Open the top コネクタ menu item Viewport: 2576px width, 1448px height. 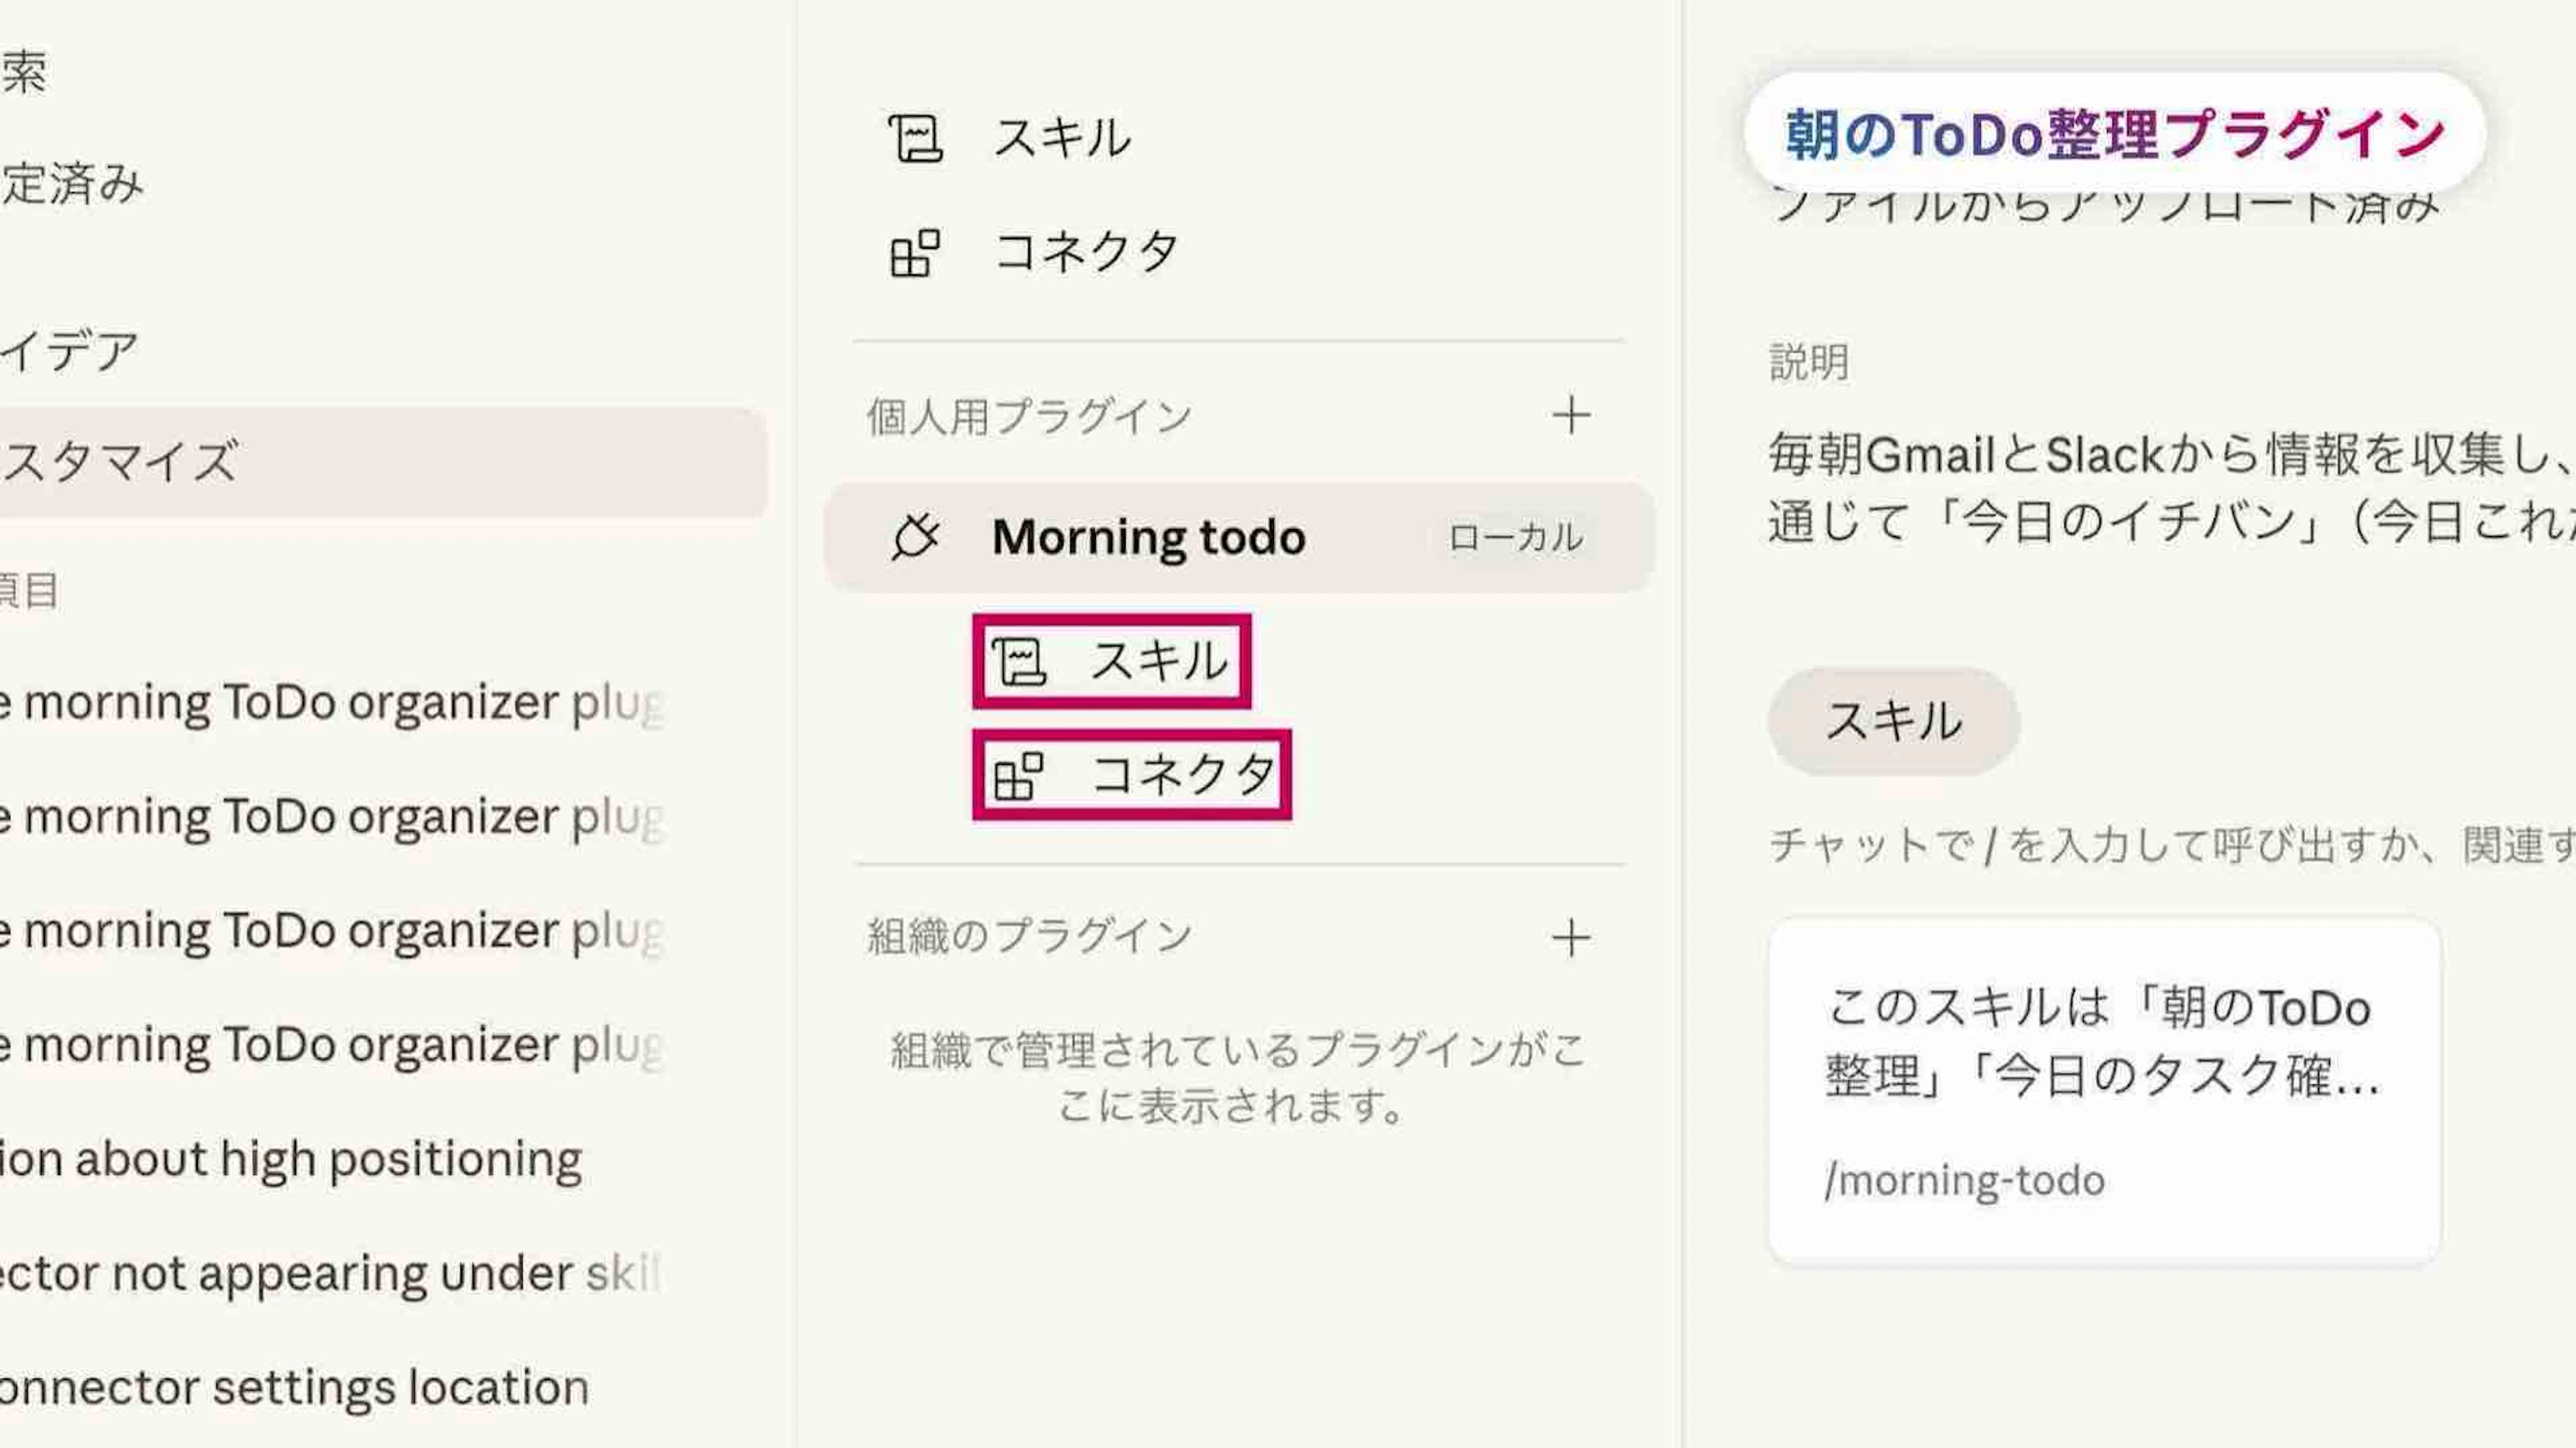(x=1086, y=252)
